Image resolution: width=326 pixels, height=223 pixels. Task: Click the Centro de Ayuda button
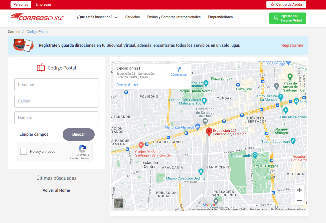(x=286, y=4)
